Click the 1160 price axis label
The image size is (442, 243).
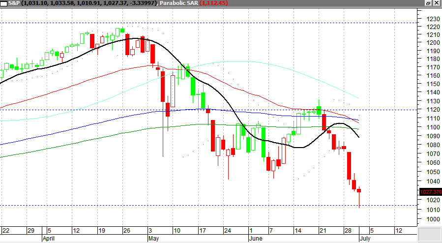click(x=433, y=76)
